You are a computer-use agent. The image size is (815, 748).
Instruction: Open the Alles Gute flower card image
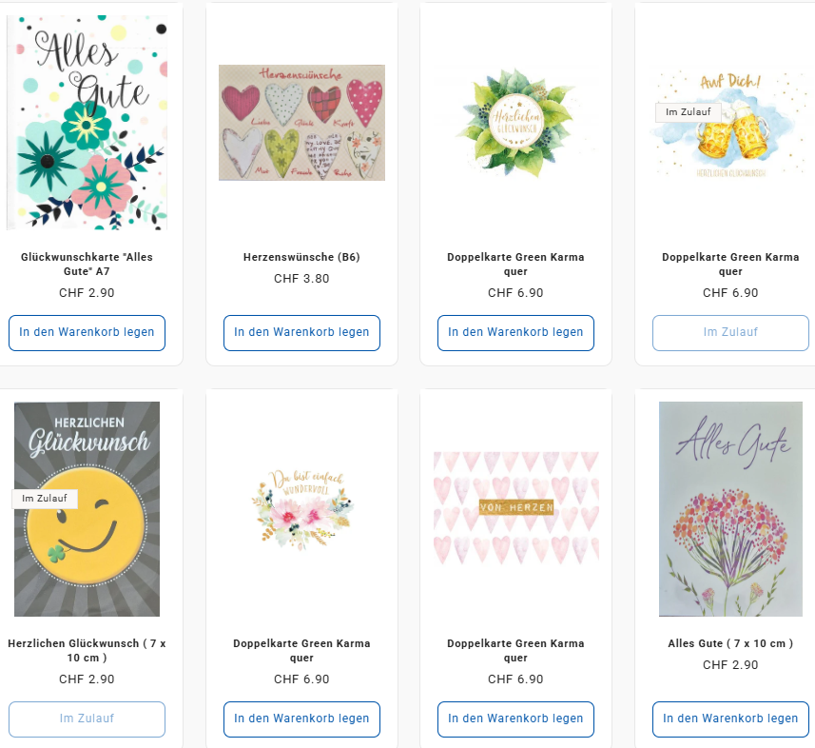tap(87, 123)
